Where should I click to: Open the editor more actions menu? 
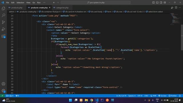180,8
